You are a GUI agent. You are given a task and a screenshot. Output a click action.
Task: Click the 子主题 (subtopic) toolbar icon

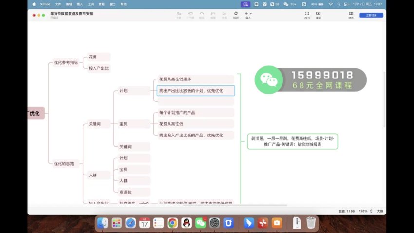(x=190, y=14)
